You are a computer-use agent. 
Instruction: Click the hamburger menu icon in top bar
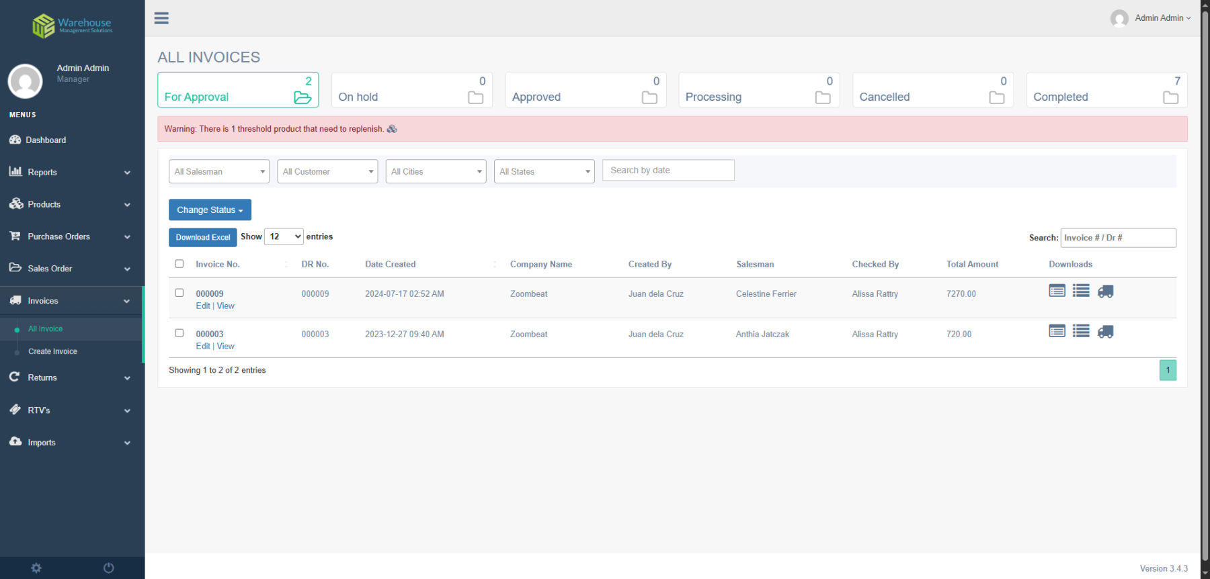click(161, 18)
